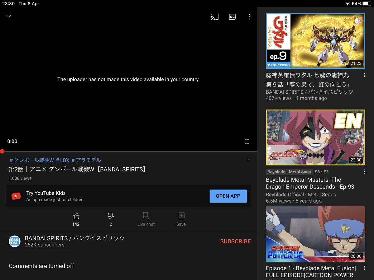The width and height of the screenshot is (374, 280).
Task: Dislike the video with thumbs down
Action: coord(111,216)
